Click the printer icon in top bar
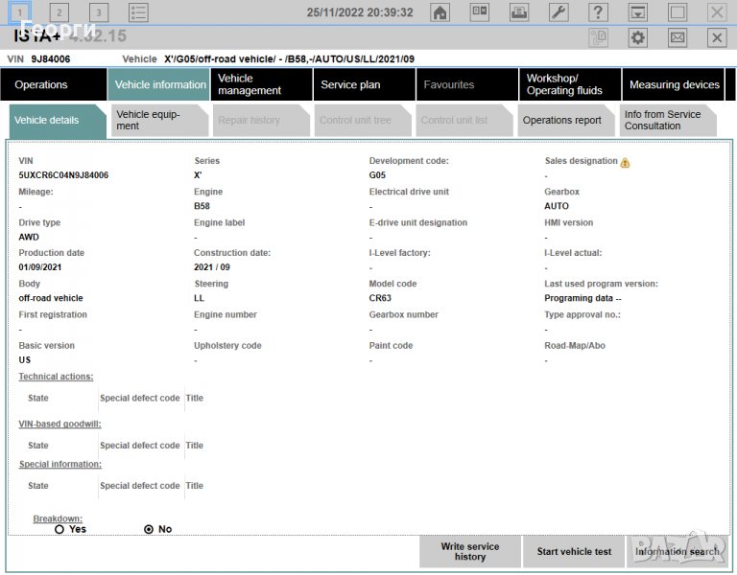The height and width of the screenshot is (575, 737). (x=518, y=12)
